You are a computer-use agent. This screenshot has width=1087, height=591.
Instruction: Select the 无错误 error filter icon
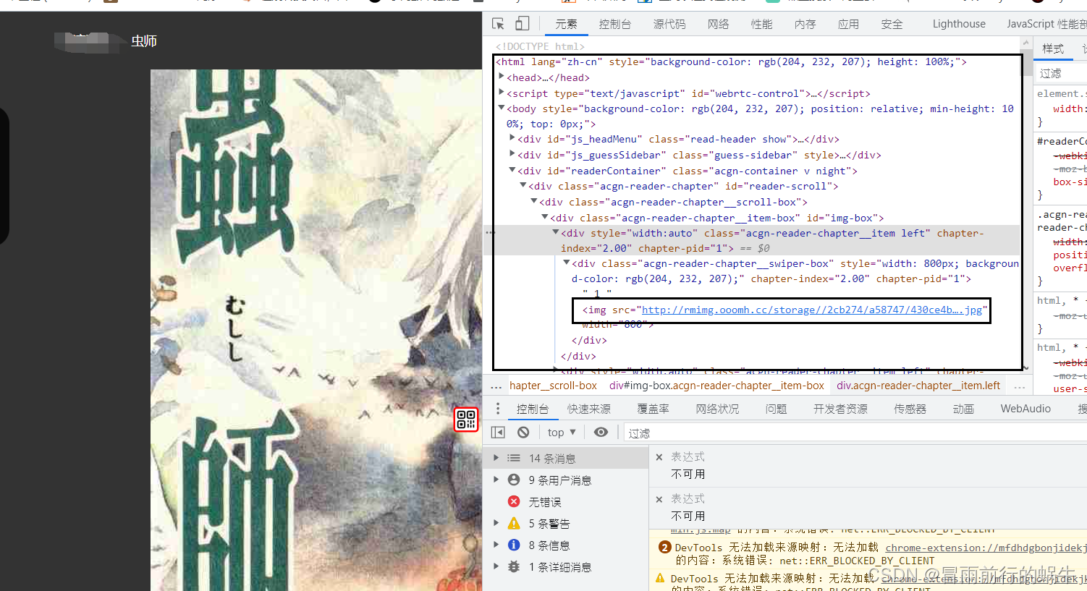pos(514,501)
